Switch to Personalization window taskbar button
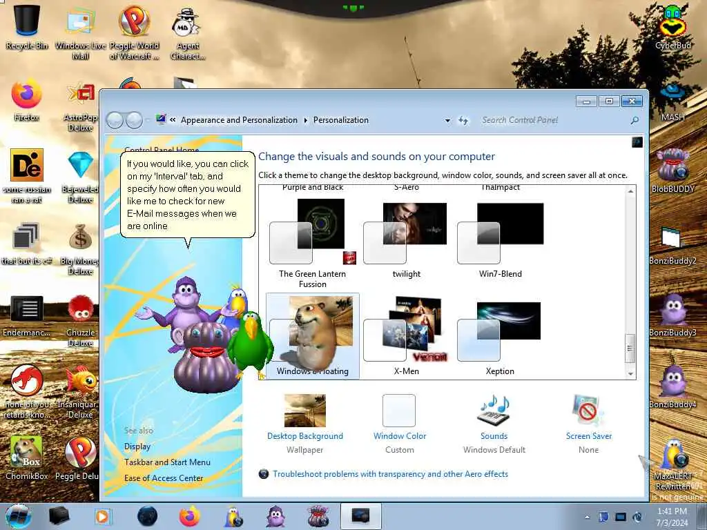Viewport: 707px width, 530px height. click(360, 516)
